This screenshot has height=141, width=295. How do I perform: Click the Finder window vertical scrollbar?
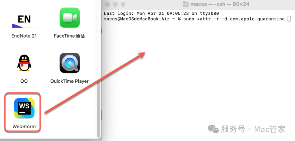[x=99, y=109]
